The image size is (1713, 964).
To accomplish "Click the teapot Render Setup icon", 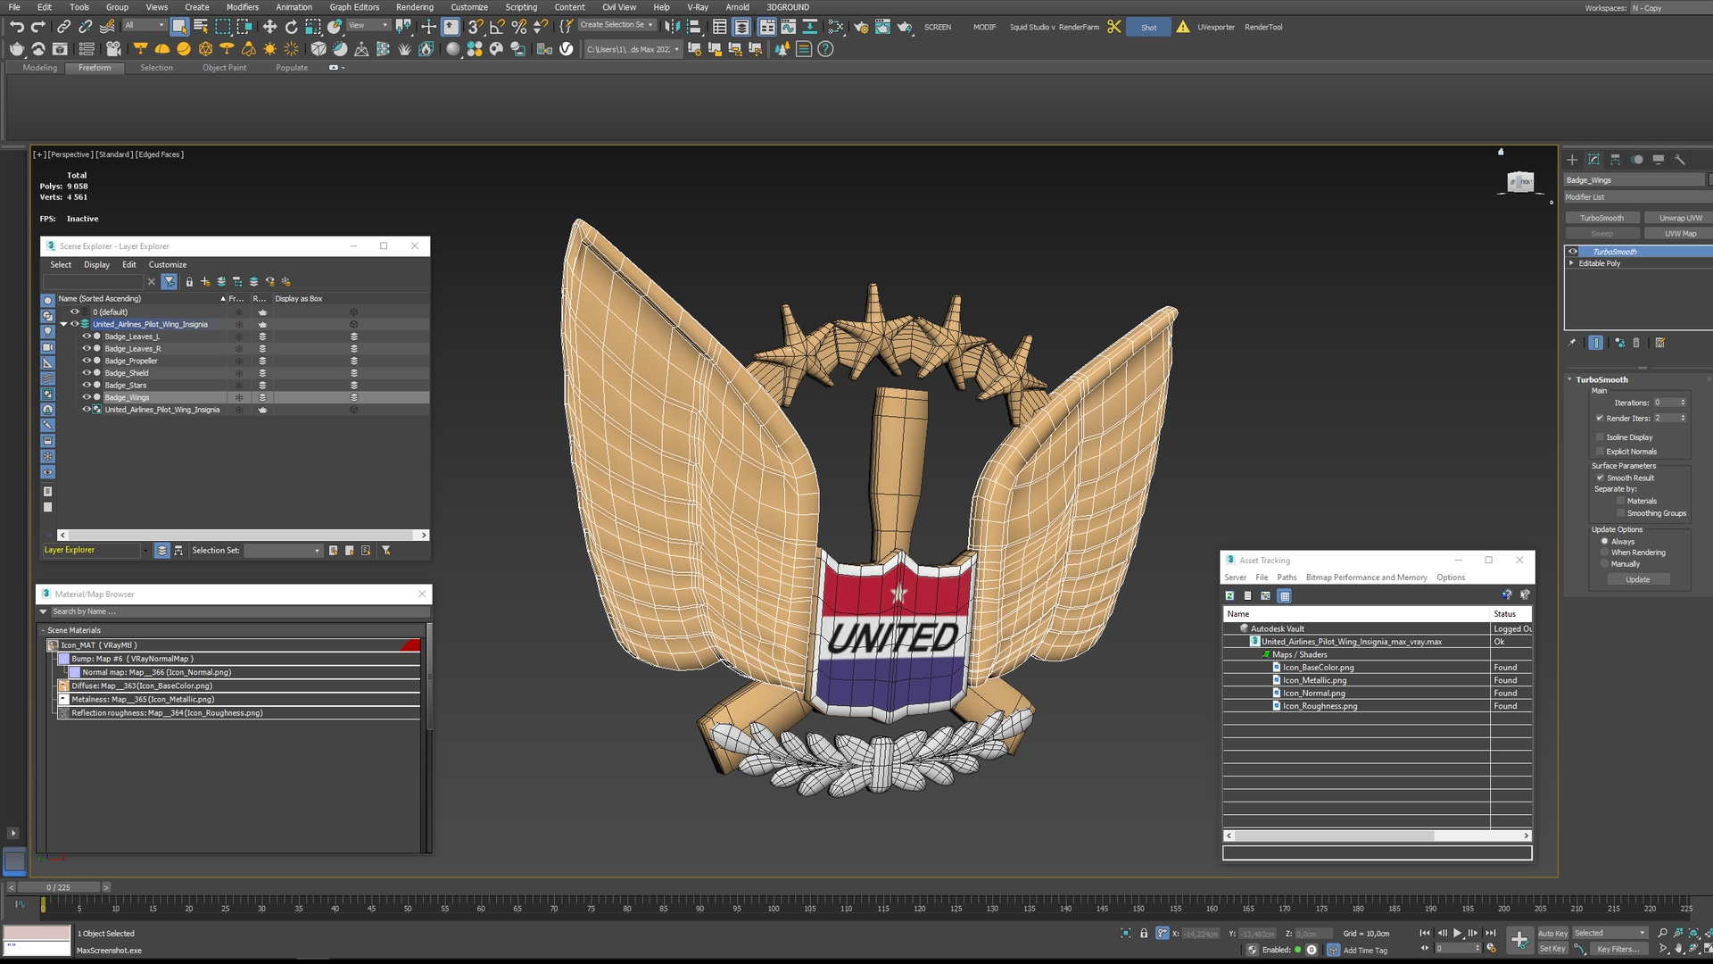I will [861, 27].
